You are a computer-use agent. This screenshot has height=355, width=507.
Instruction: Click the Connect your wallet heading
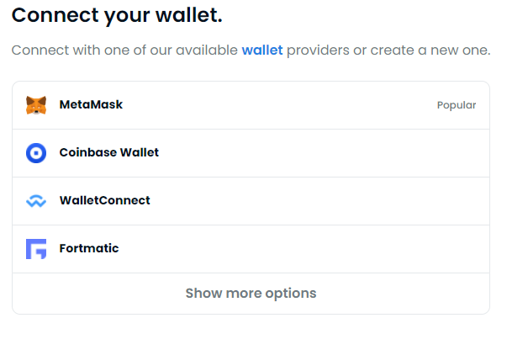click(117, 15)
